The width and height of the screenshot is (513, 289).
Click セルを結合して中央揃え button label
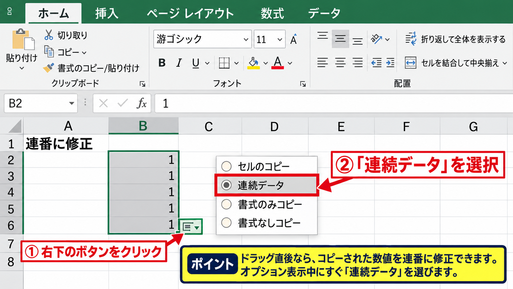pyautogui.click(x=460, y=63)
